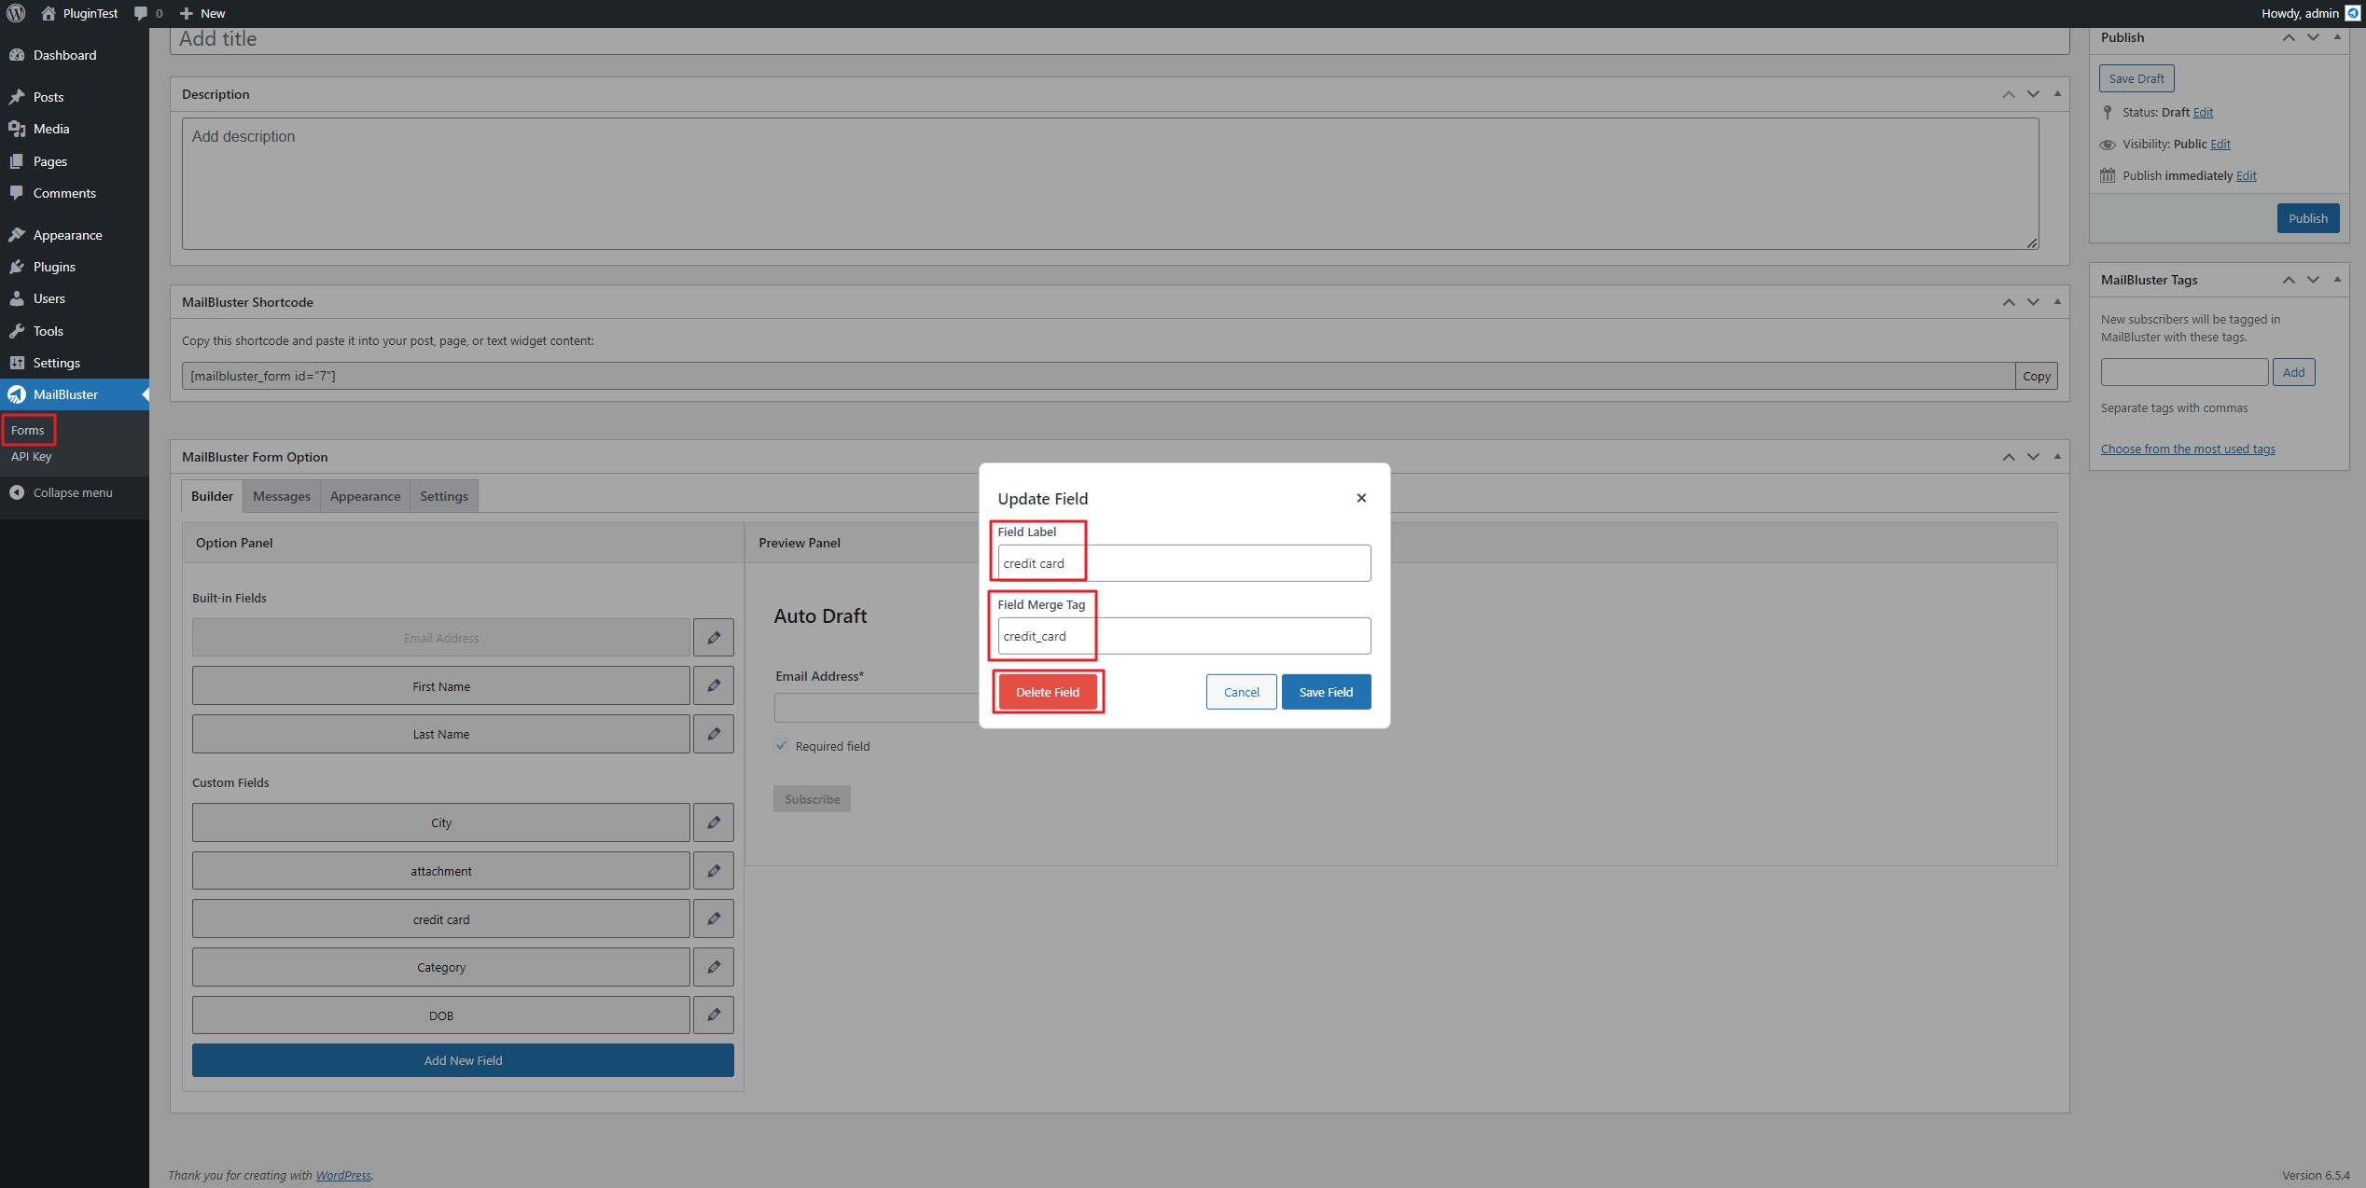This screenshot has height=1188, width=2366.
Task: Click the WordPress logo in the admin bar
Action: (x=15, y=13)
